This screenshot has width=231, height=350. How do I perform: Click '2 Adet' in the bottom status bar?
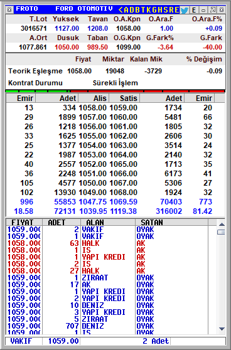(156, 341)
